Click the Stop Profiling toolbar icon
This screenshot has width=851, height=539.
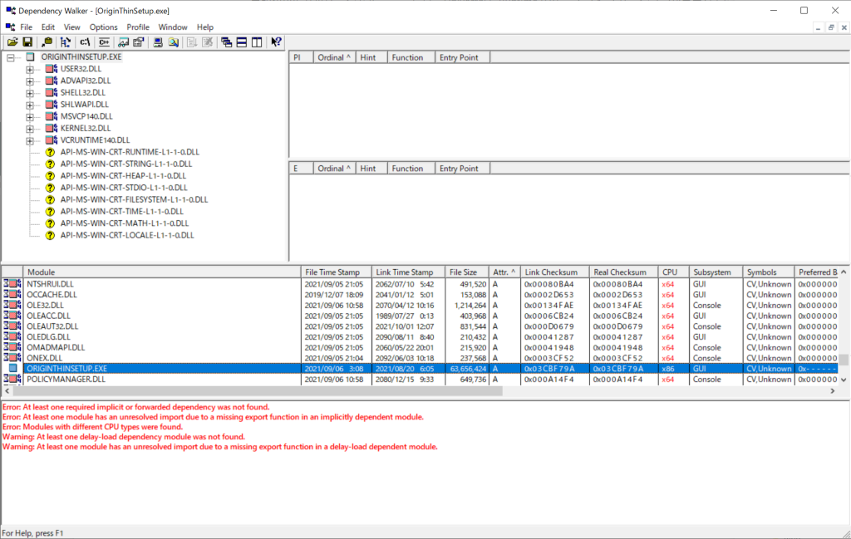click(207, 42)
